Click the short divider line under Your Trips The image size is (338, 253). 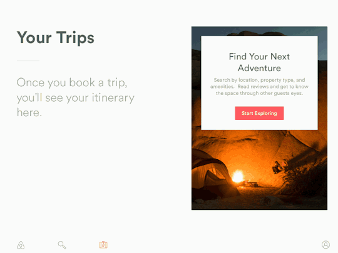pos(28,61)
